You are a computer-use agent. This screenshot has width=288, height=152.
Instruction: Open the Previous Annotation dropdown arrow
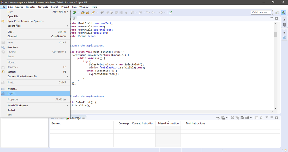point(144,12)
